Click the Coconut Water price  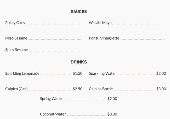coord(112,114)
